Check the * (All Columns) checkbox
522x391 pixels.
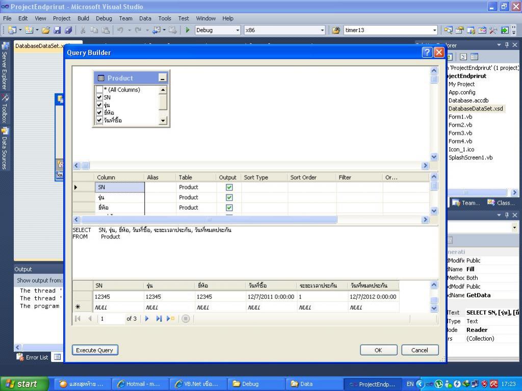(x=99, y=90)
